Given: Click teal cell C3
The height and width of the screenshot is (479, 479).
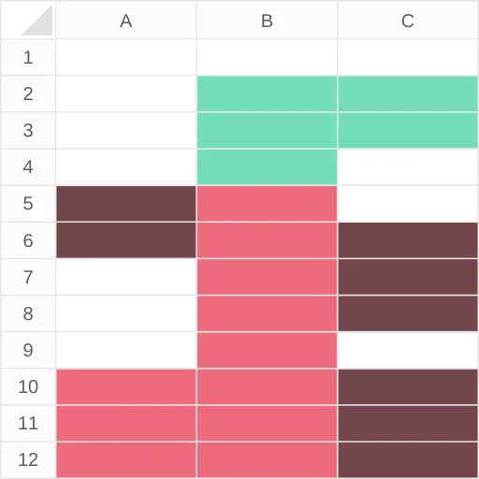Looking at the screenshot, I should (x=408, y=130).
